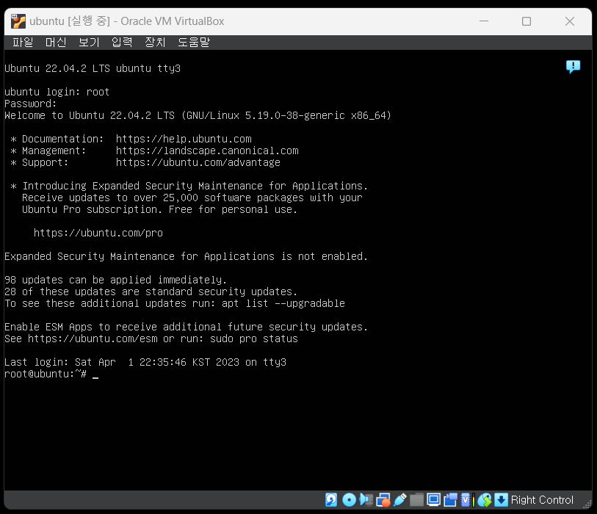
Task: Click the notification center speech bubble icon
Action: click(573, 67)
